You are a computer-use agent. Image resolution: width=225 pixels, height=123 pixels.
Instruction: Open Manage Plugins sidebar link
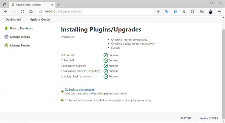pyautogui.click(x=20, y=46)
